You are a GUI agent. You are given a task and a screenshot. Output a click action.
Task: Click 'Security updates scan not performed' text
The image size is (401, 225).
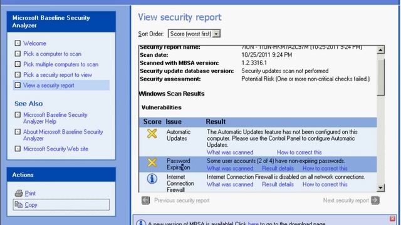coord(285,71)
